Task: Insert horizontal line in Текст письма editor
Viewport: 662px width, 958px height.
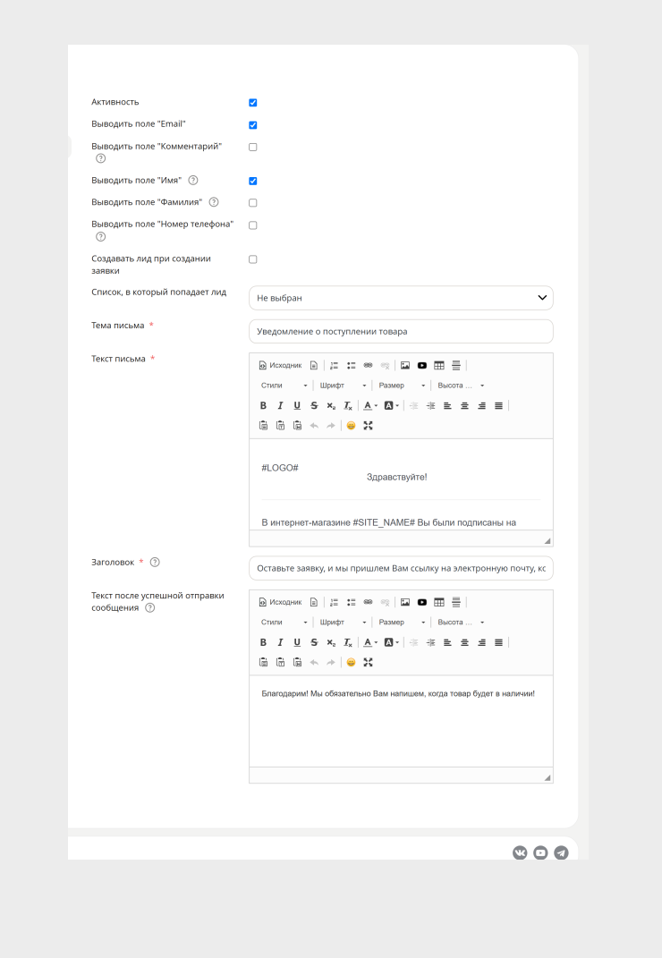Action: tap(456, 365)
